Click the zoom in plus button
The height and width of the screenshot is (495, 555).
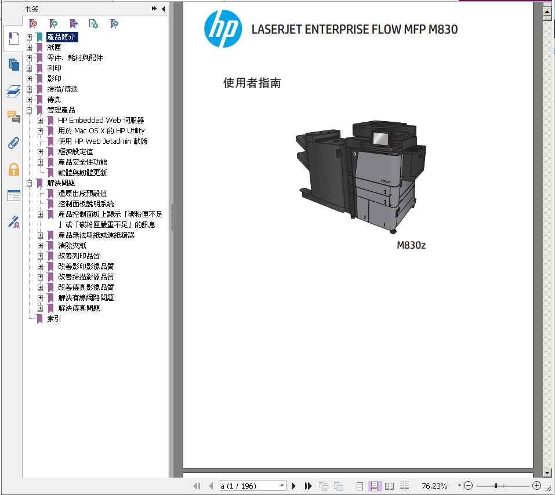coord(536,486)
